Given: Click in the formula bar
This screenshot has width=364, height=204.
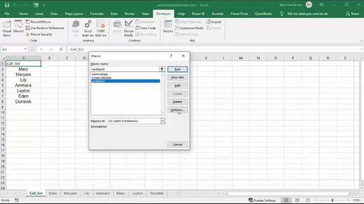Looking at the screenshot, I should pos(214,49).
